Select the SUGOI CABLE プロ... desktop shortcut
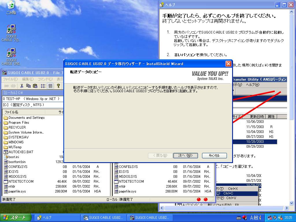 click(11, 33)
